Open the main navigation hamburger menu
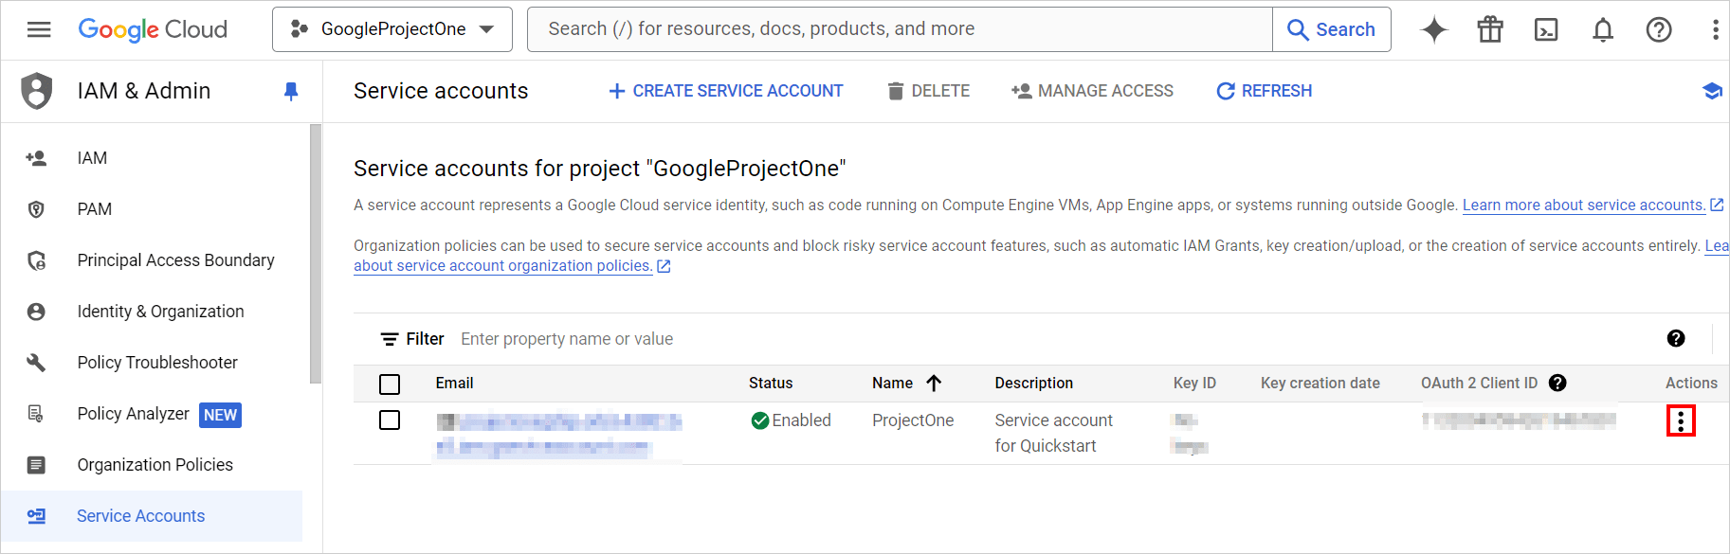 [x=39, y=29]
